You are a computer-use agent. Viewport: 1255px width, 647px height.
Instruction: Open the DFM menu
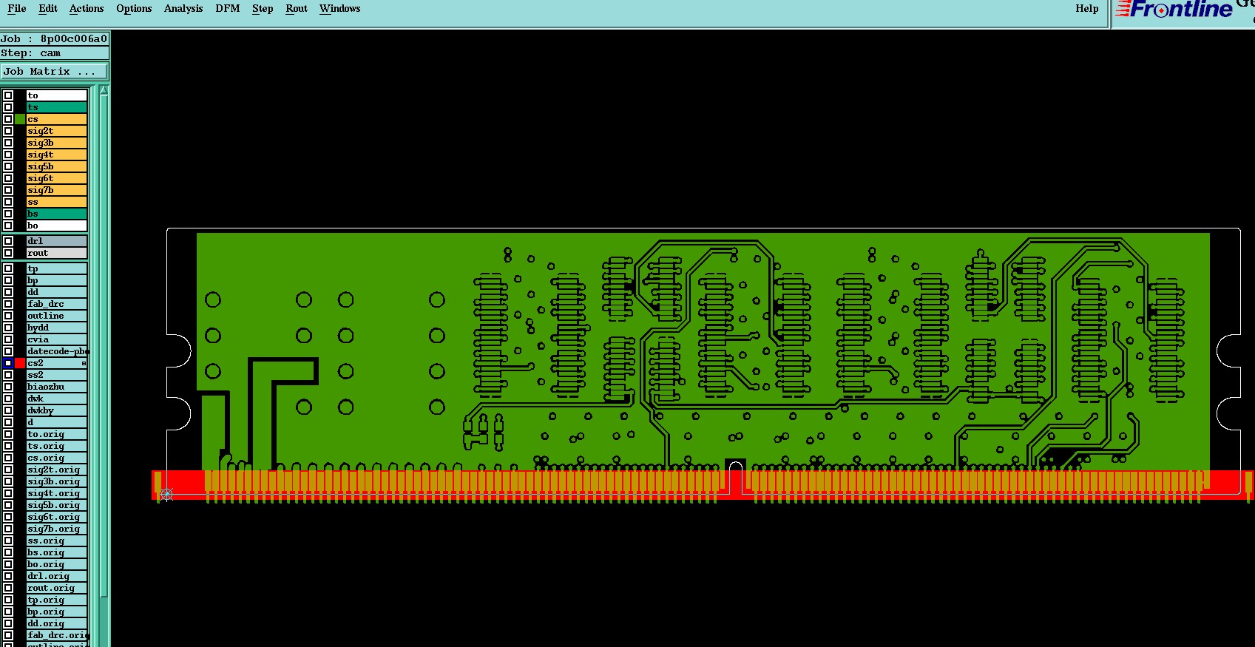point(228,9)
